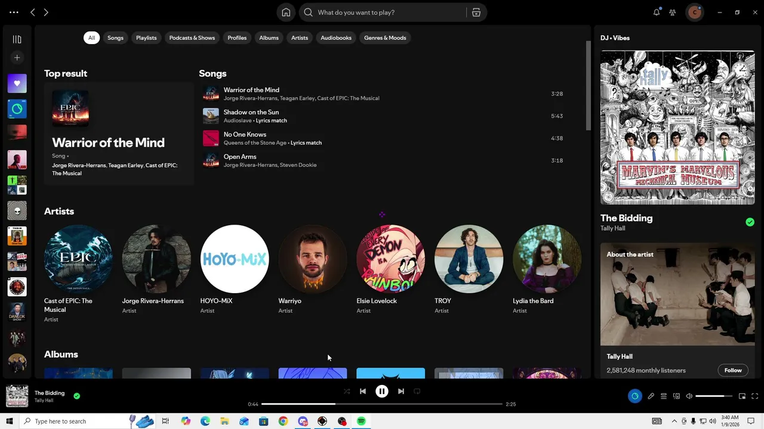Filter results by Playlists
Viewport: 764px width, 429px height.
point(146,38)
